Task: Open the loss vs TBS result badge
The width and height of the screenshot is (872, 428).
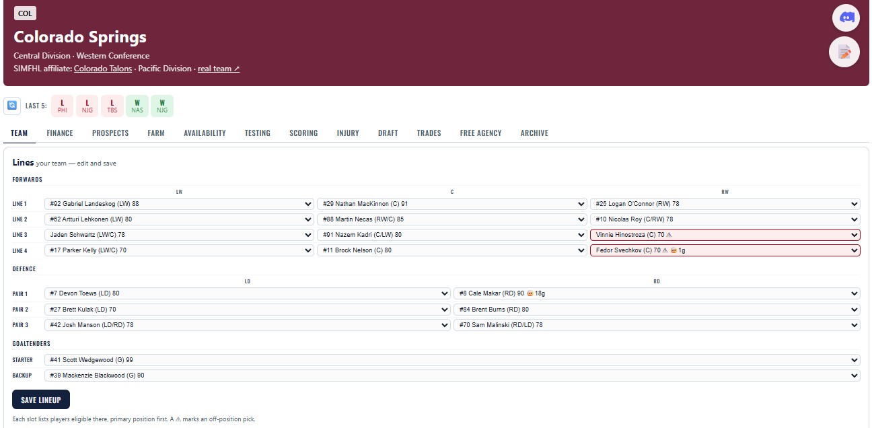Action: tap(112, 106)
